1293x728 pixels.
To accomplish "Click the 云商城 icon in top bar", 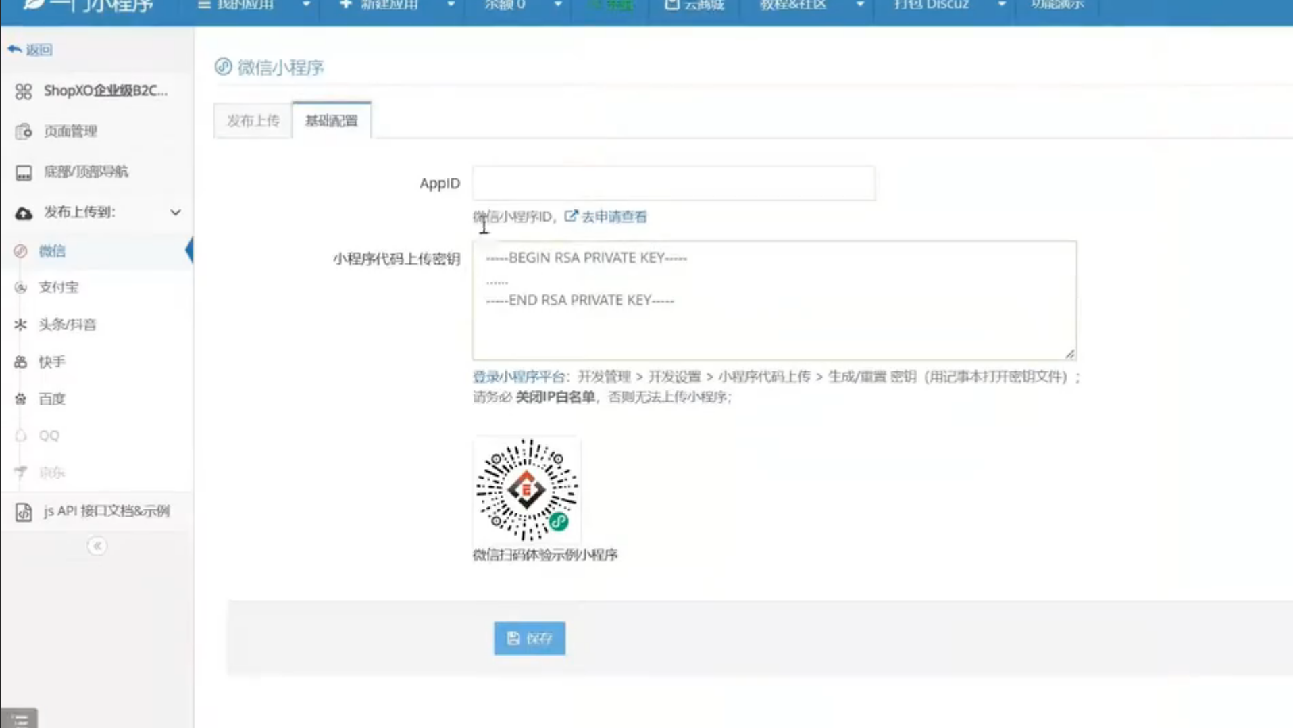I will point(671,5).
